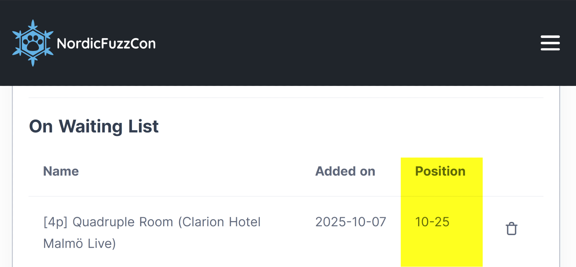Click the 2025-10-07 added date cell
The width and height of the screenshot is (576, 267).
coord(350,222)
